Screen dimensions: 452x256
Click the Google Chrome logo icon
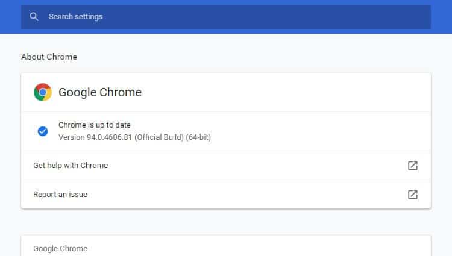pyautogui.click(x=43, y=92)
